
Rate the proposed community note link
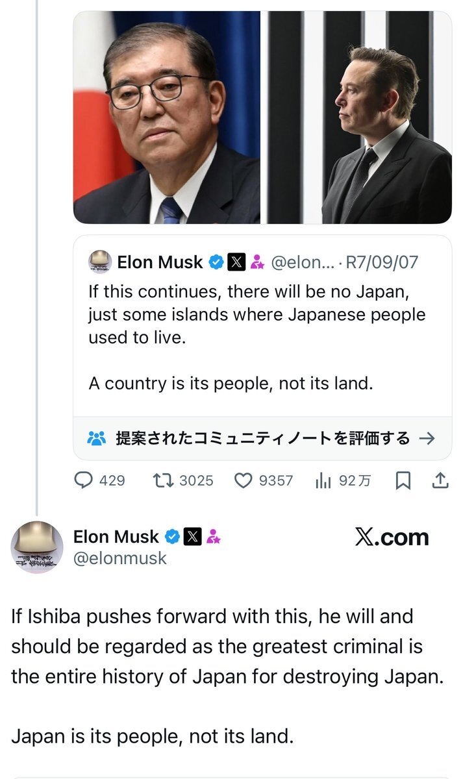pos(262,438)
